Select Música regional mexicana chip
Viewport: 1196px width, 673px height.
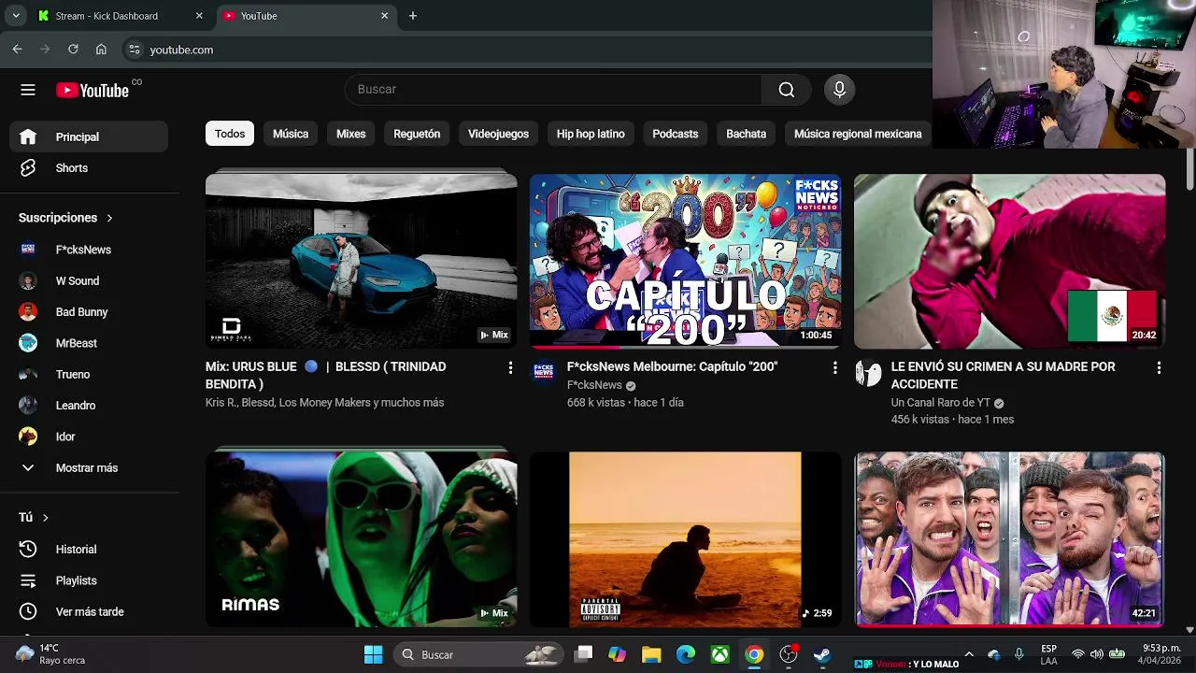pos(858,134)
